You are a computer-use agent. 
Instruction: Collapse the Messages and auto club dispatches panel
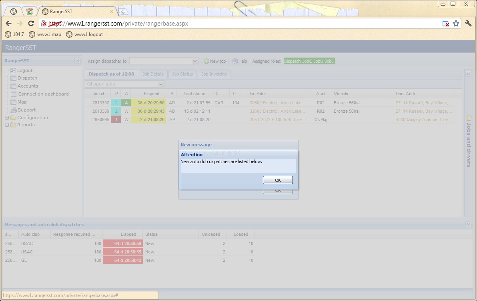click(468, 225)
